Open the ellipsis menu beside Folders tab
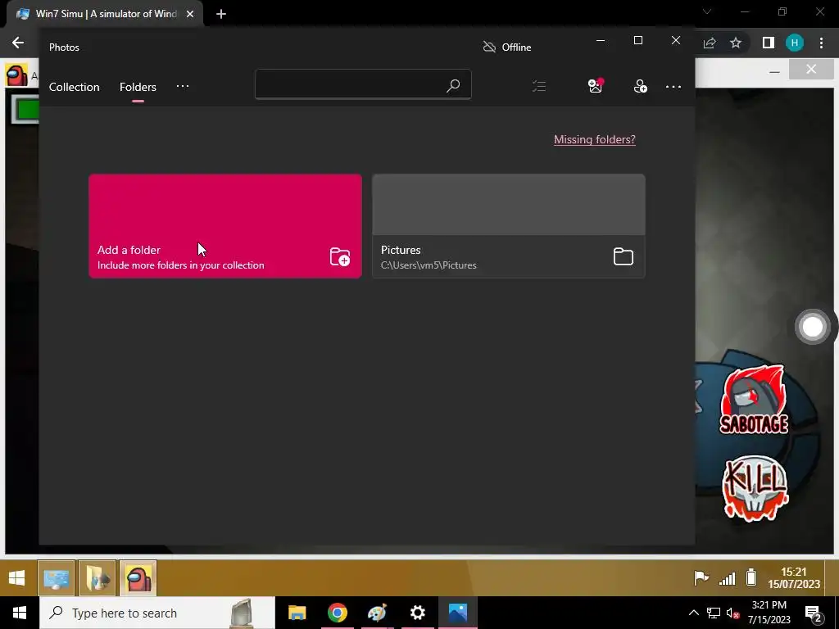The height and width of the screenshot is (629, 839). click(183, 86)
